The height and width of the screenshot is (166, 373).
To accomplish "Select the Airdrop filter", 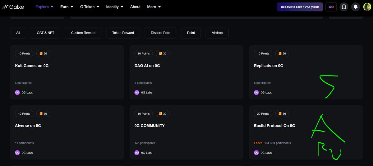I will coord(217,33).
